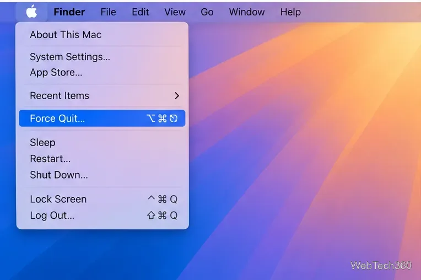
Task: Choose Sleep from the Apple menu
Action: (x=102, y=143)
